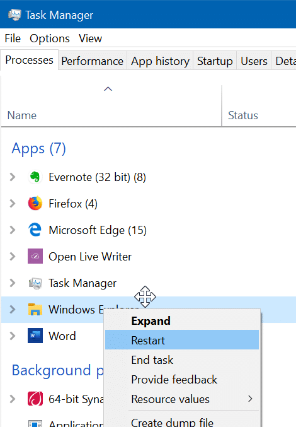Select the Word process row
The image size is (296, 427).
pyautogui.click(x=53, y=336)
